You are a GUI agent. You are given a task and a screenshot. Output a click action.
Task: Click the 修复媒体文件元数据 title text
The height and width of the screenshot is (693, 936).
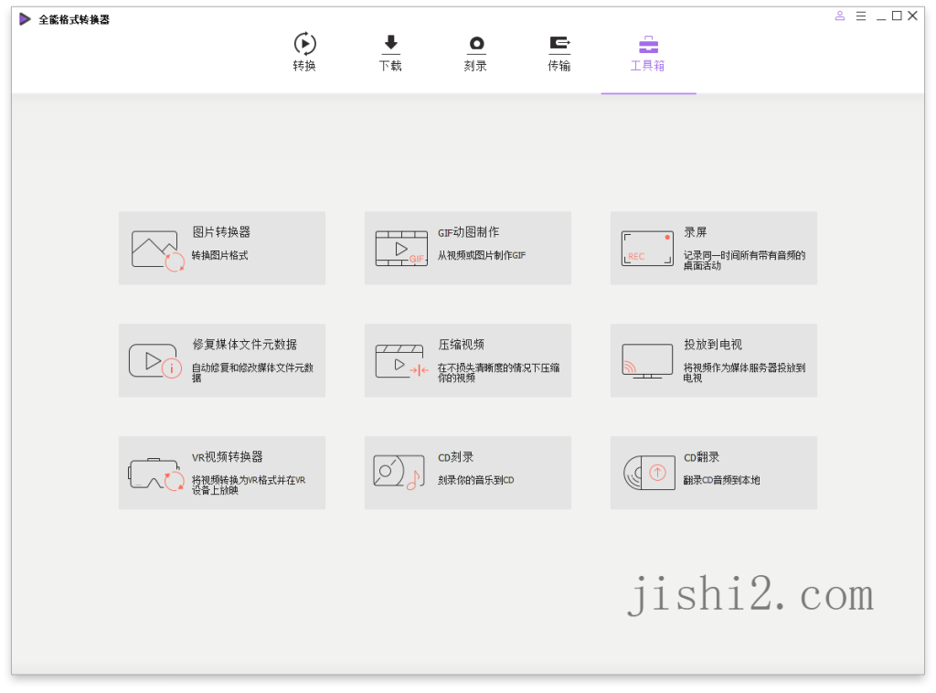click(x=244, y=345)
